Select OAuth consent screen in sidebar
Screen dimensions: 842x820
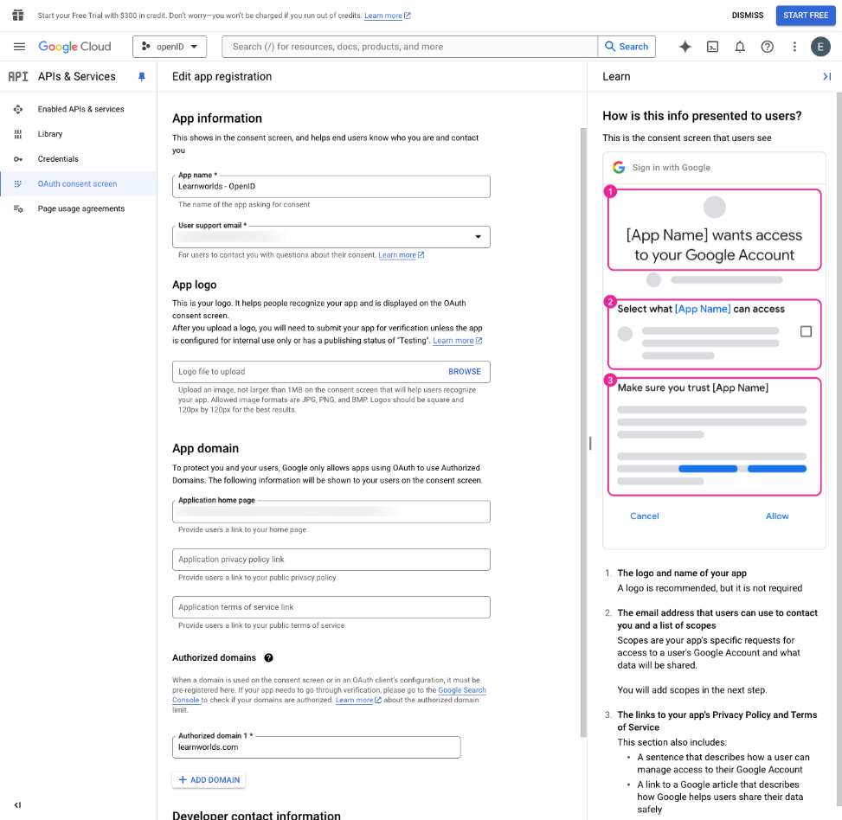(77, 184)
